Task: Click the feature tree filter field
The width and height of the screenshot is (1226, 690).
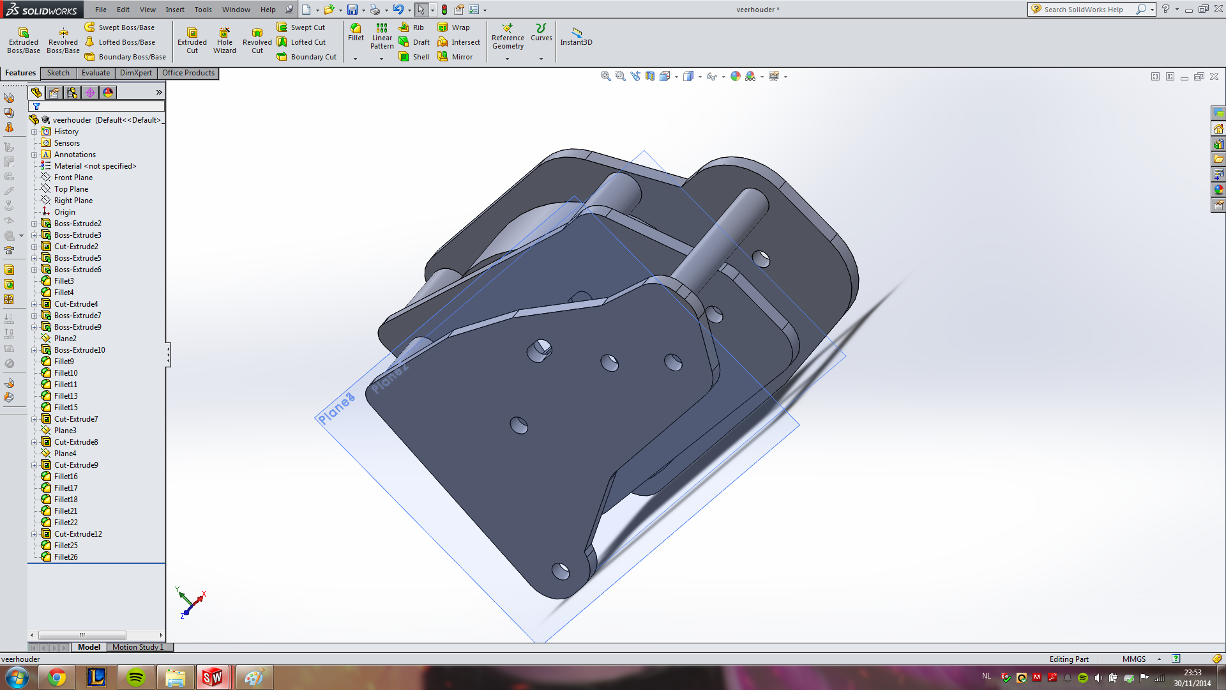Action: 96,107
